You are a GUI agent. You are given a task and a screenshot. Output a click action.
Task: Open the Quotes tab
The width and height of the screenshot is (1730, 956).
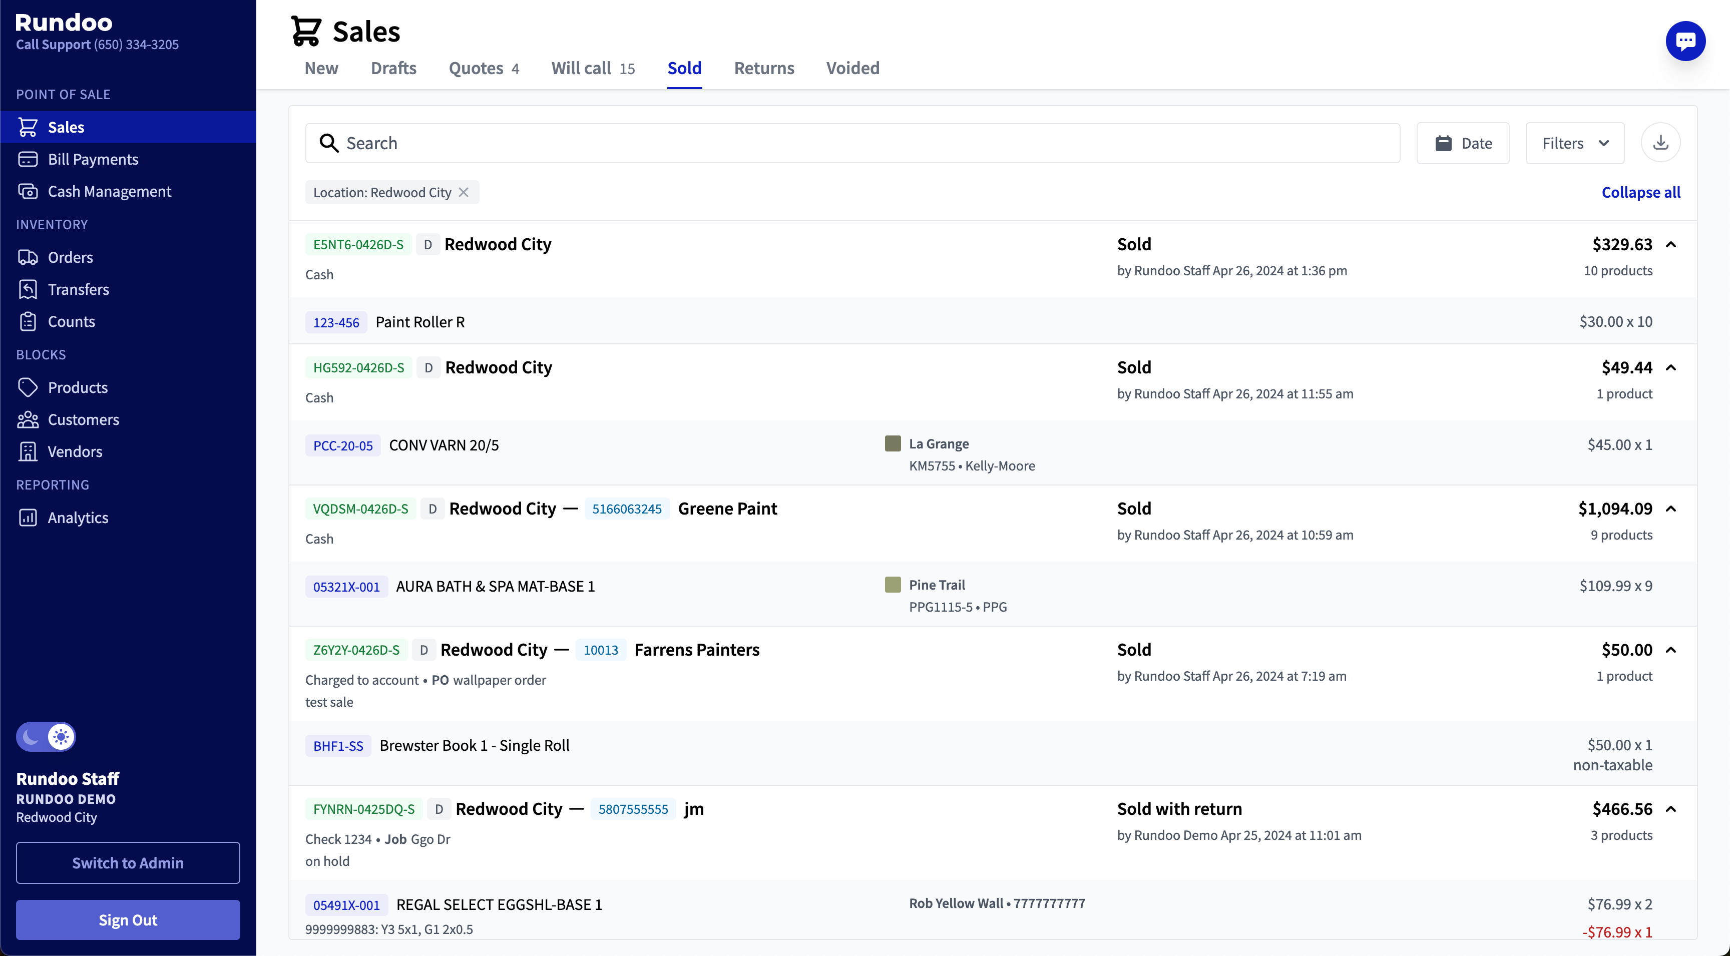484,69
